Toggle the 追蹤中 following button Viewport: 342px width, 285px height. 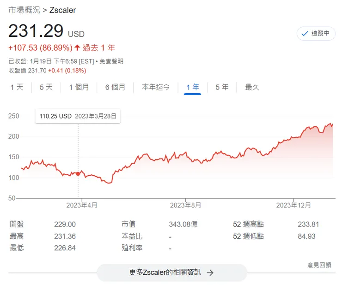316,33
